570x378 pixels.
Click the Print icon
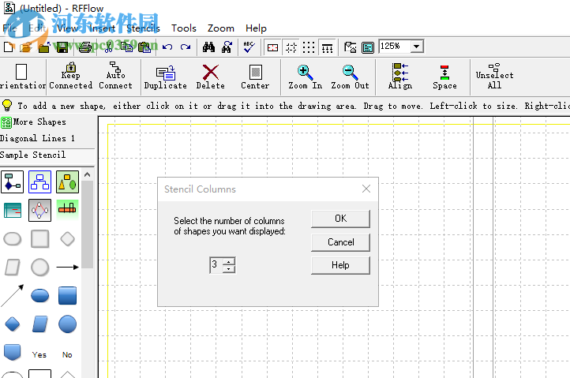85,47
